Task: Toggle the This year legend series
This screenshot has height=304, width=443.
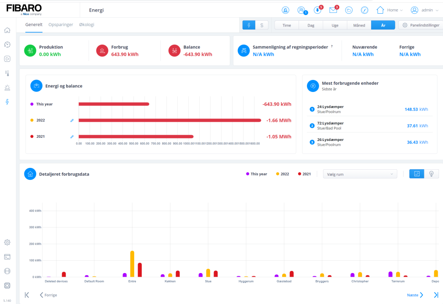Action: (x=256, y=174)
